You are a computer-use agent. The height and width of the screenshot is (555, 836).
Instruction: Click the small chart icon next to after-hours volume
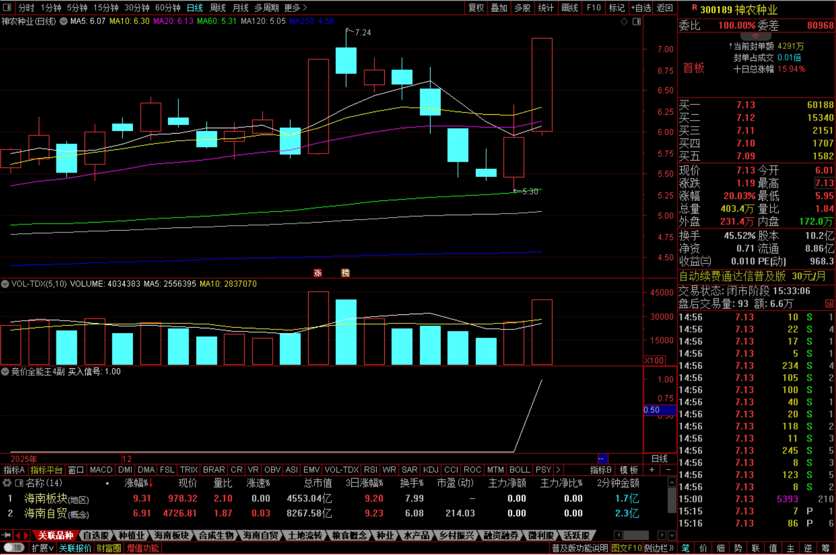(829, 304)
